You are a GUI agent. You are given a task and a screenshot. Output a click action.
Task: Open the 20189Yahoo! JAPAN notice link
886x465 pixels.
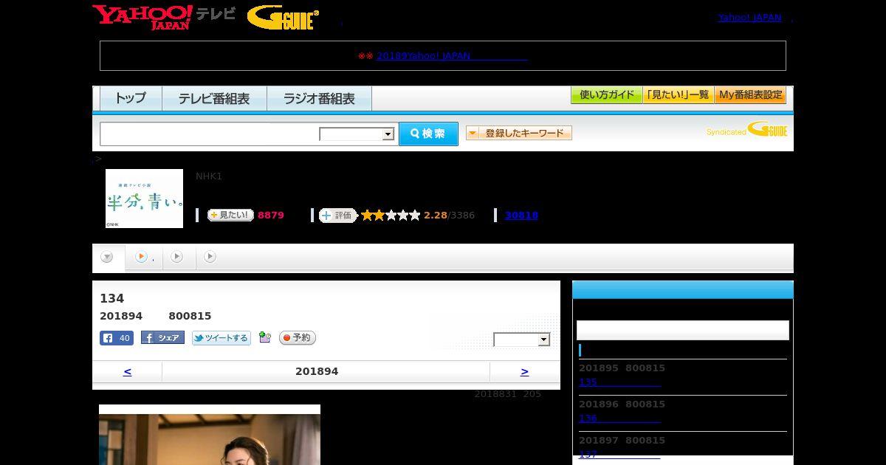click(452, 55)
